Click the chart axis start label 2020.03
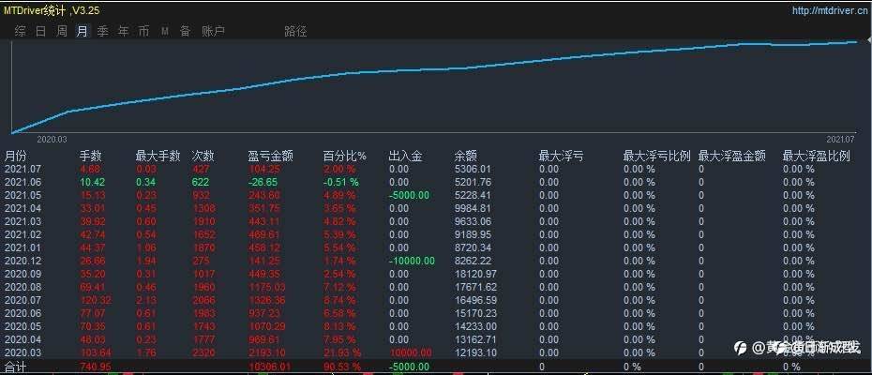This screenshot has width=872, height=375. [52, 140]
